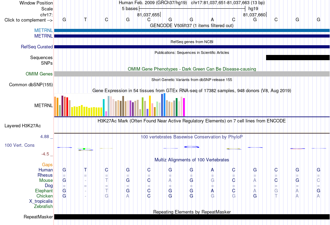330x225 pixels.
Task: Click the 81,037,660 position label
Action: click(254, 15)
